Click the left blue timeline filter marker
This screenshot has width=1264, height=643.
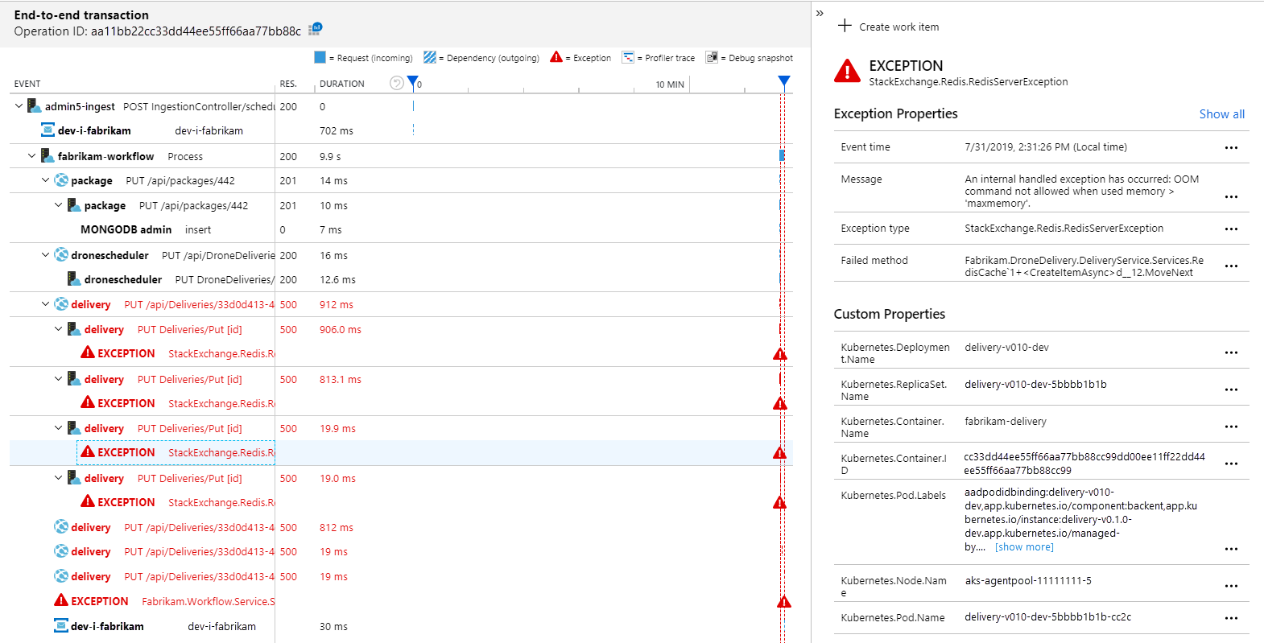(x=413, y=81)
